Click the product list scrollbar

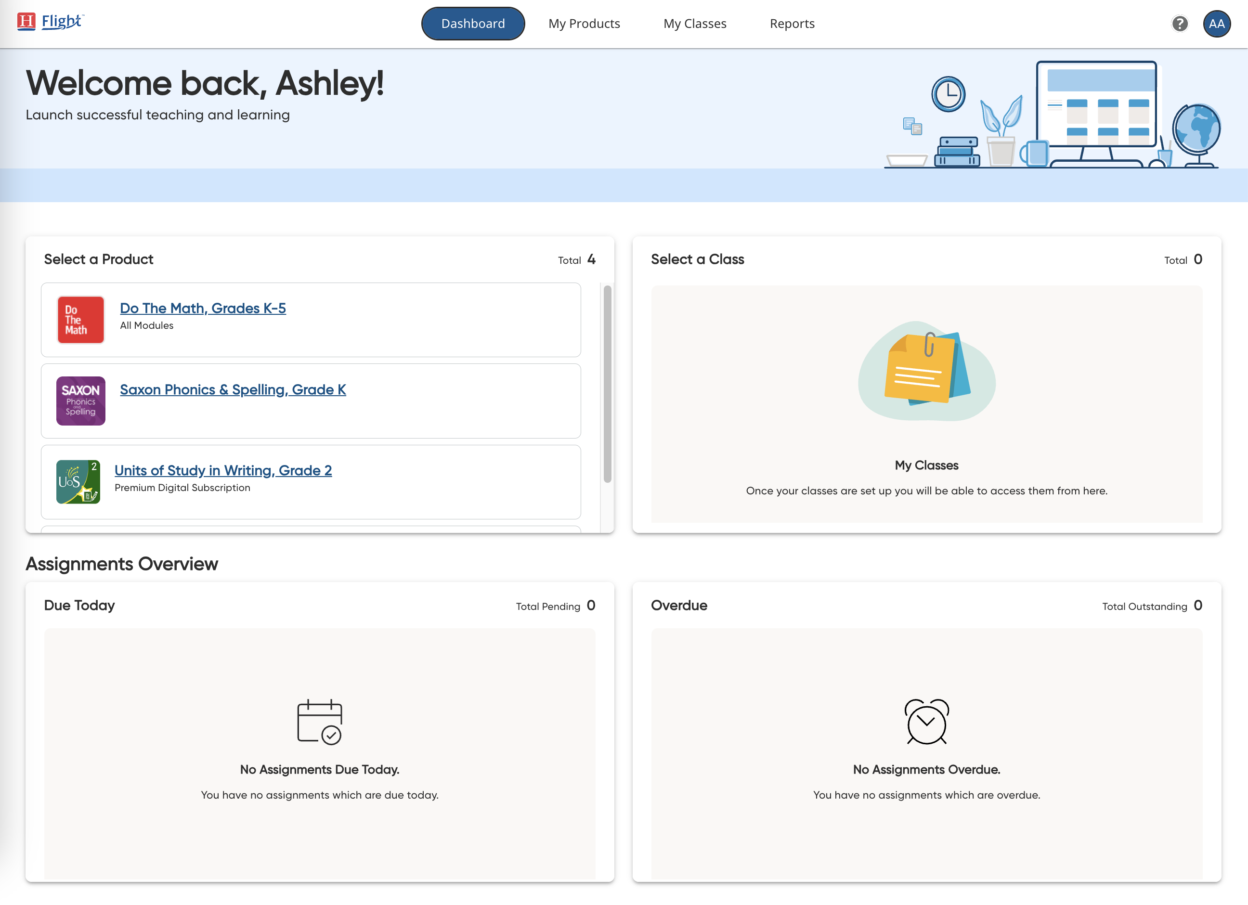[608, 384]
